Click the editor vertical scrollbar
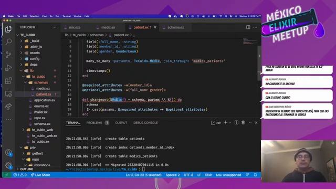 point(259,63)
